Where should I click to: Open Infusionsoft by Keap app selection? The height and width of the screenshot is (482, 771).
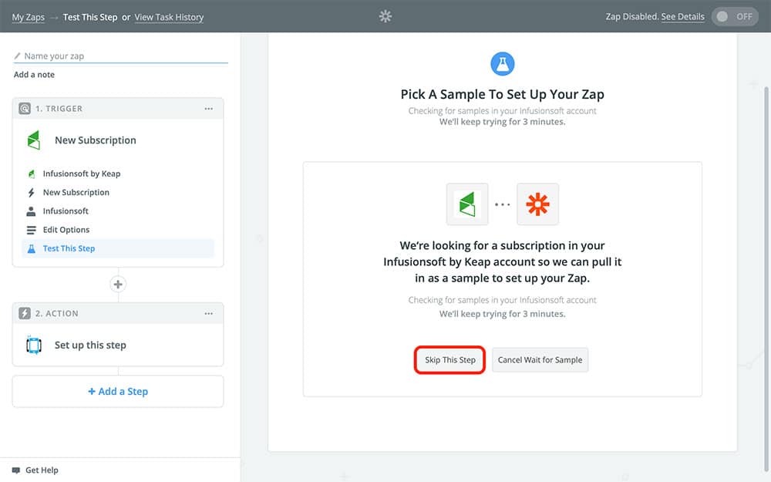coord(81,174)
